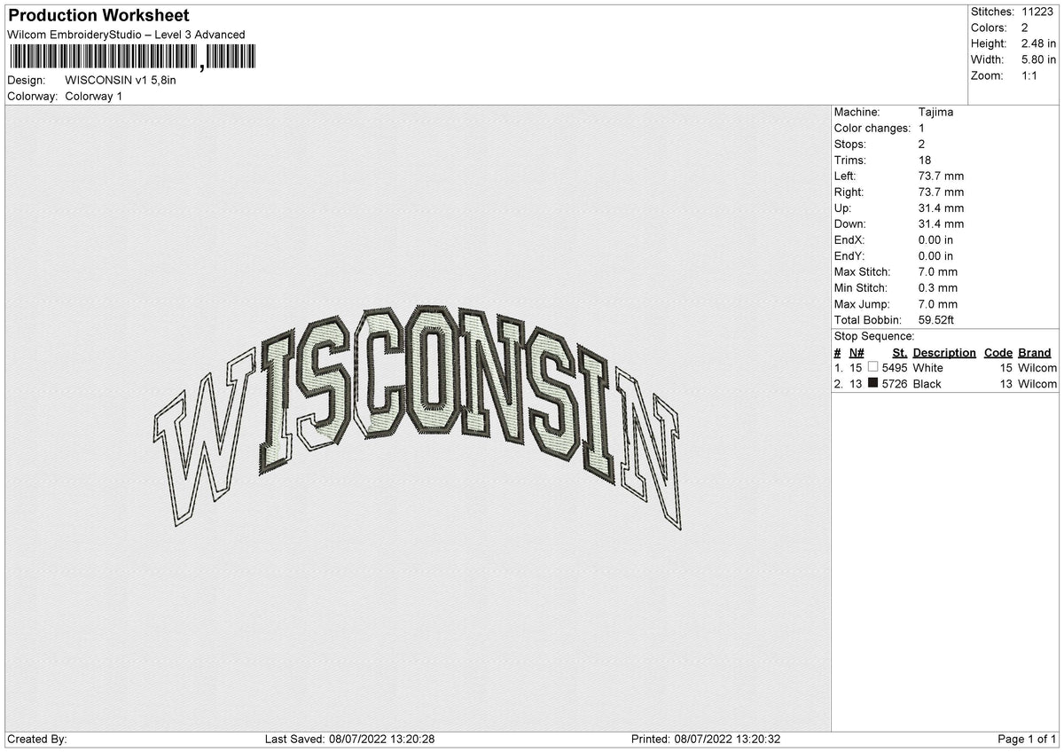Click 'Wilcom EmbroideryStudio – Level 3 Advanced' text
Screen dimensions: 1064x752
click(x=126, y=35)
